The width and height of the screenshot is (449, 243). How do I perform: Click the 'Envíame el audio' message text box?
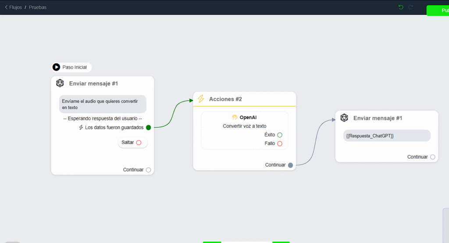[x=103, y=104]
